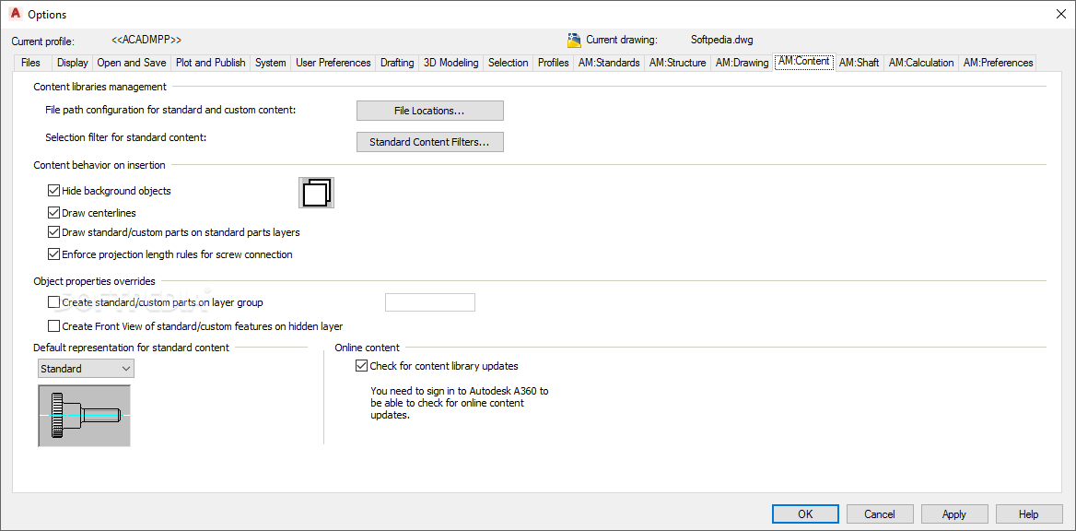Image resolution: width=1076 pixels, height=531 pixels.
Task: Select the AM:Drawing tab
Action: [742, 63]
